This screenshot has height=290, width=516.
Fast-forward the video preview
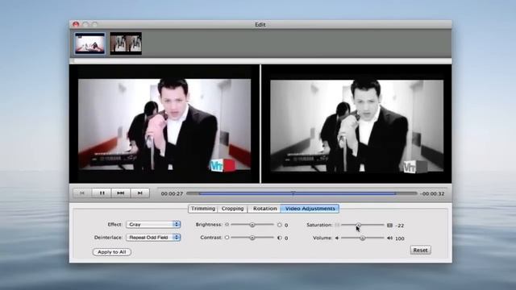click(121, 193)
